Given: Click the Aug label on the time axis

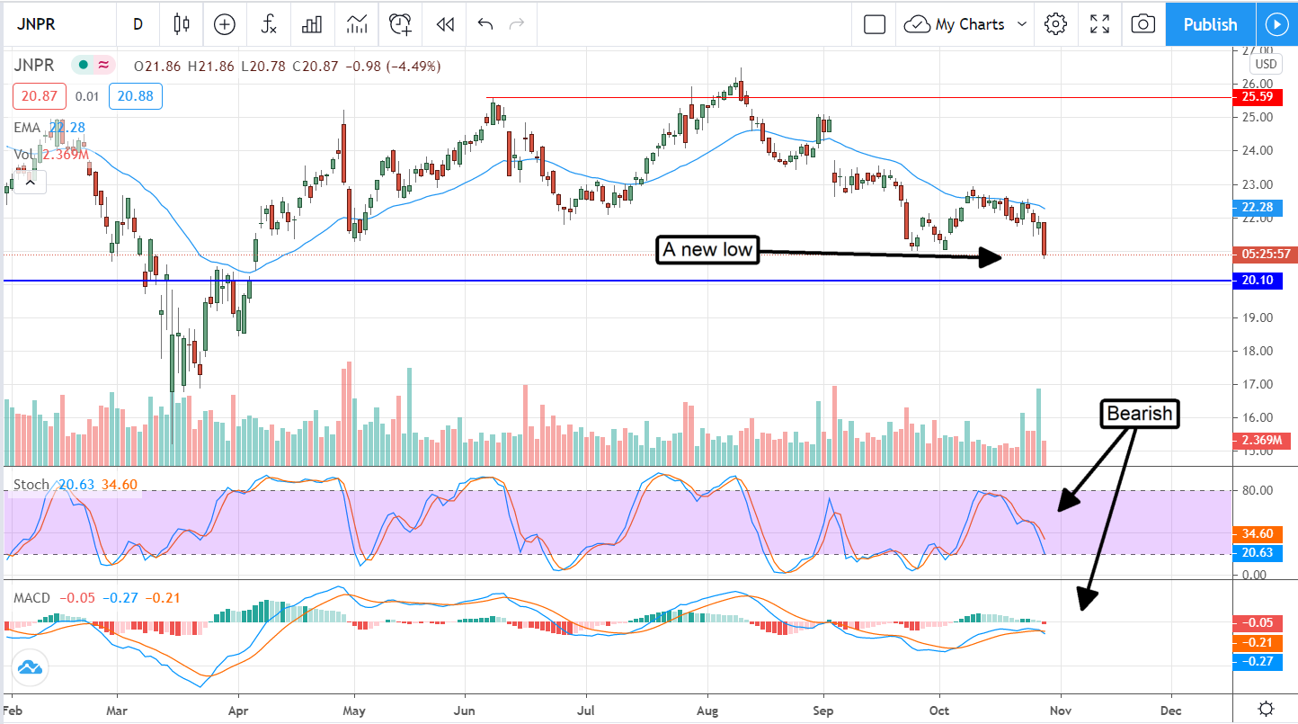Looking at the screenshot, I should click(707, 709).
